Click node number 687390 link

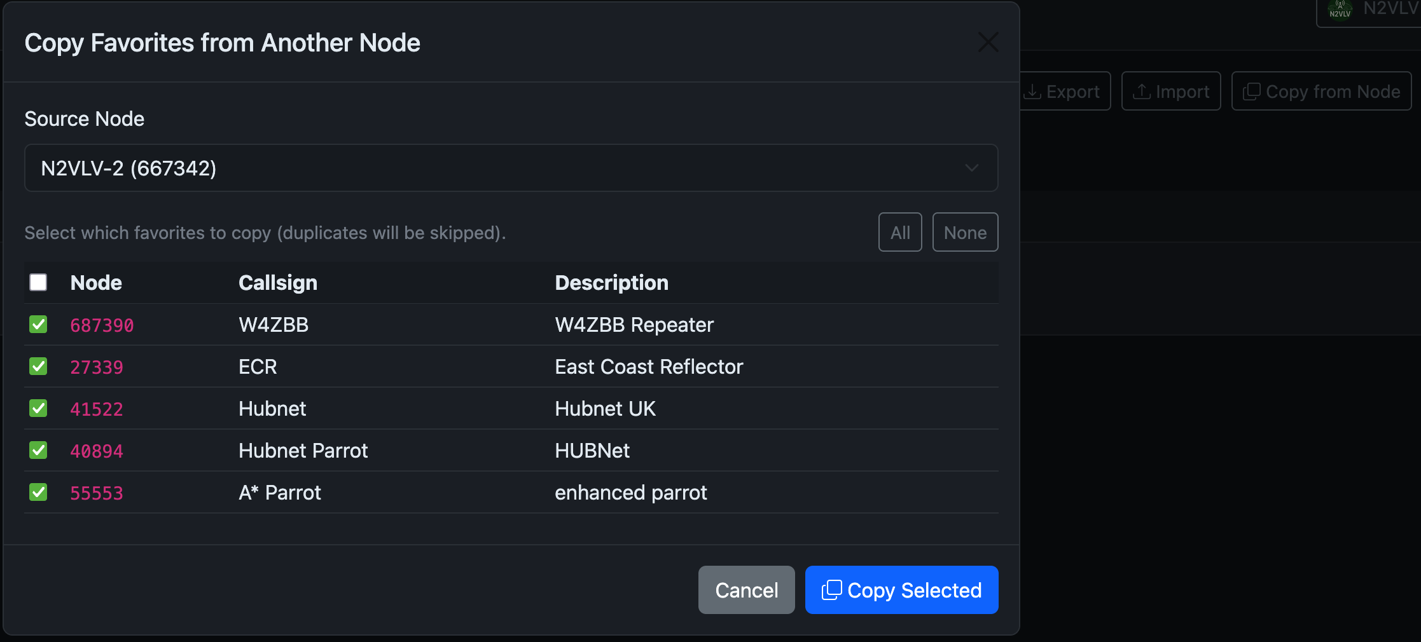click(102, 325)
